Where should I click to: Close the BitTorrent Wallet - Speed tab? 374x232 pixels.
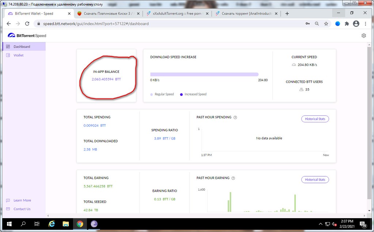pos(69,13)
